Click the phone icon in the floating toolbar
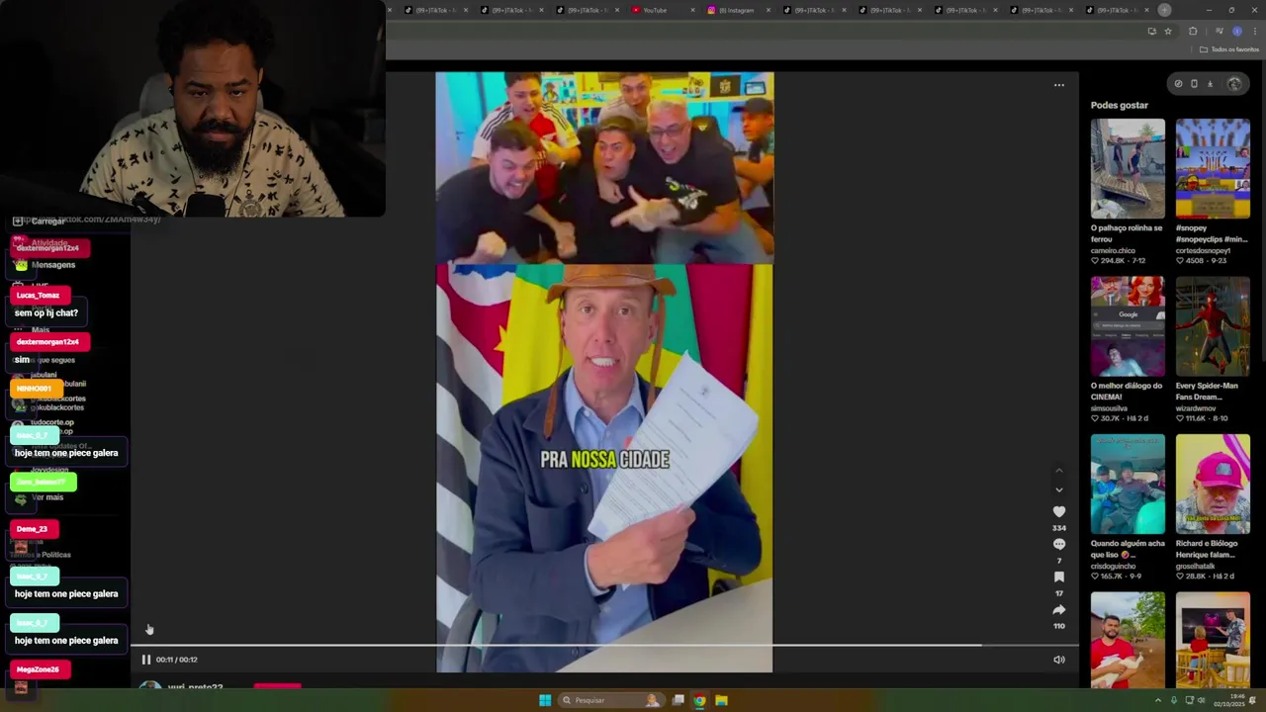 1194,84
